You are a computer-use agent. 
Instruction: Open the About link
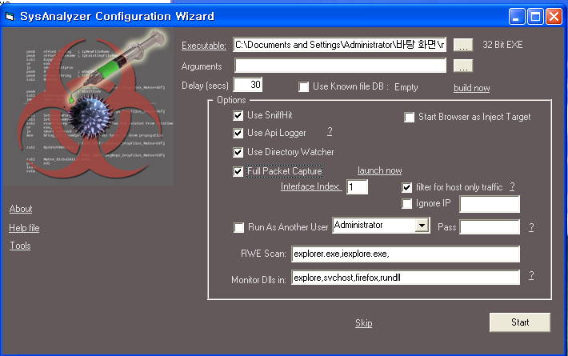(21, 209)
